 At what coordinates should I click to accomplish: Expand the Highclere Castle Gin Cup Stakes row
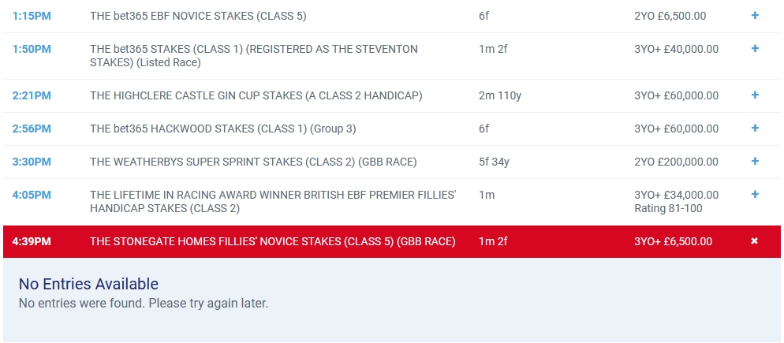click(x=256, y=95)
